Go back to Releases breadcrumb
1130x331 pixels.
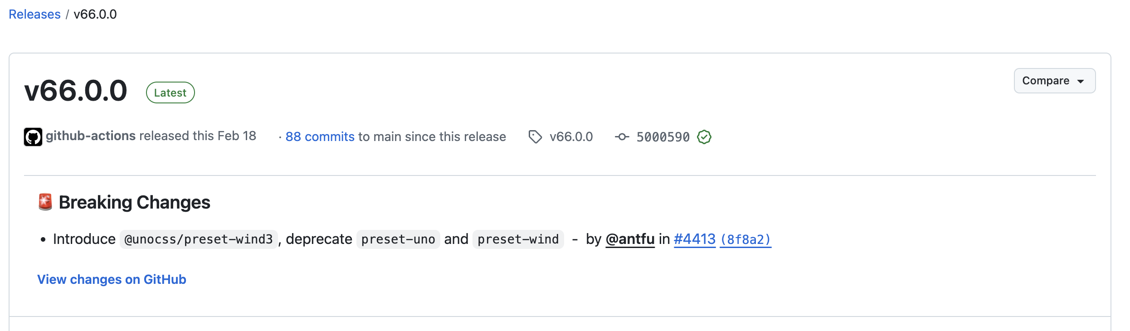34,14
